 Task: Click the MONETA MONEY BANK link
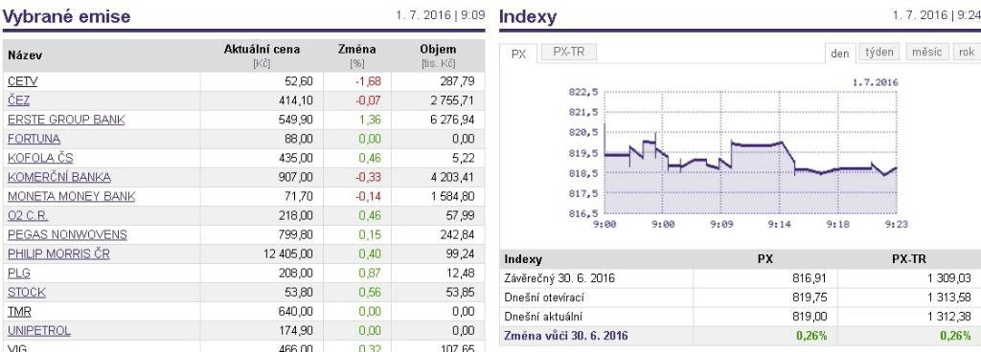coord(71,197)
